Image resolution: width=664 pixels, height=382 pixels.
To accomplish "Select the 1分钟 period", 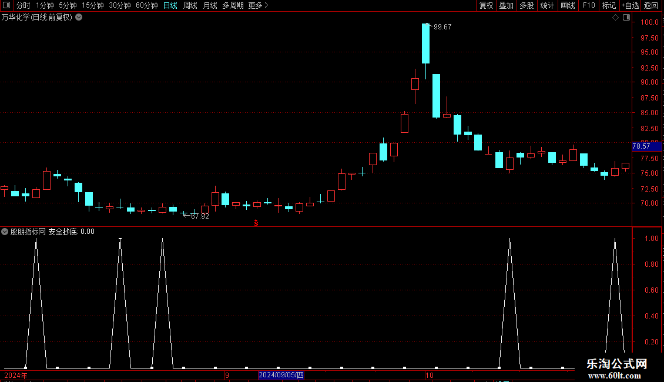I will click(45, 5).
